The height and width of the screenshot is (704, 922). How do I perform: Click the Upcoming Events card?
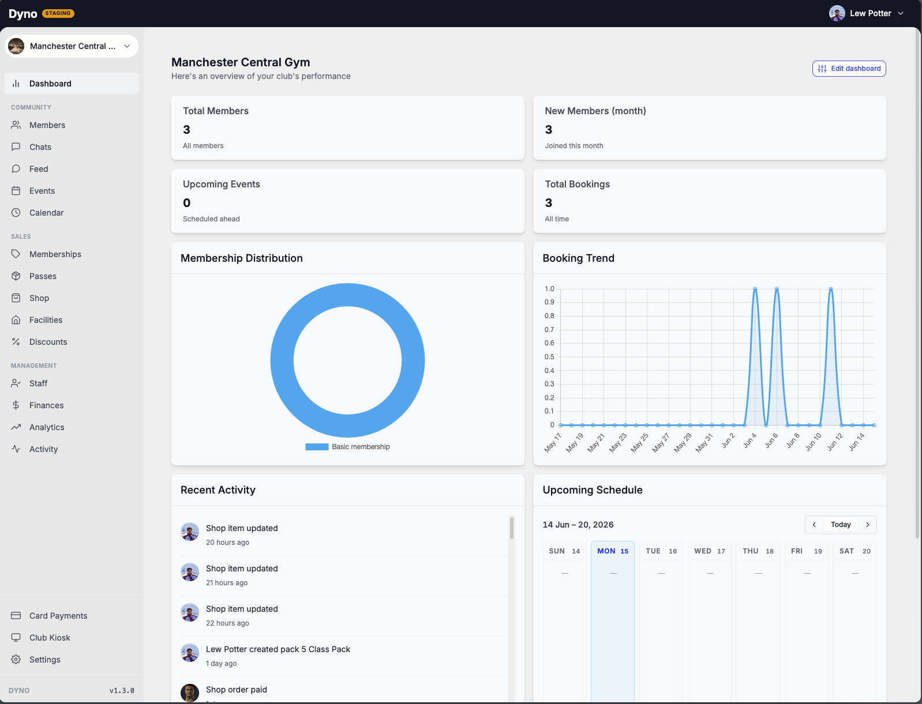click(348, 201)
